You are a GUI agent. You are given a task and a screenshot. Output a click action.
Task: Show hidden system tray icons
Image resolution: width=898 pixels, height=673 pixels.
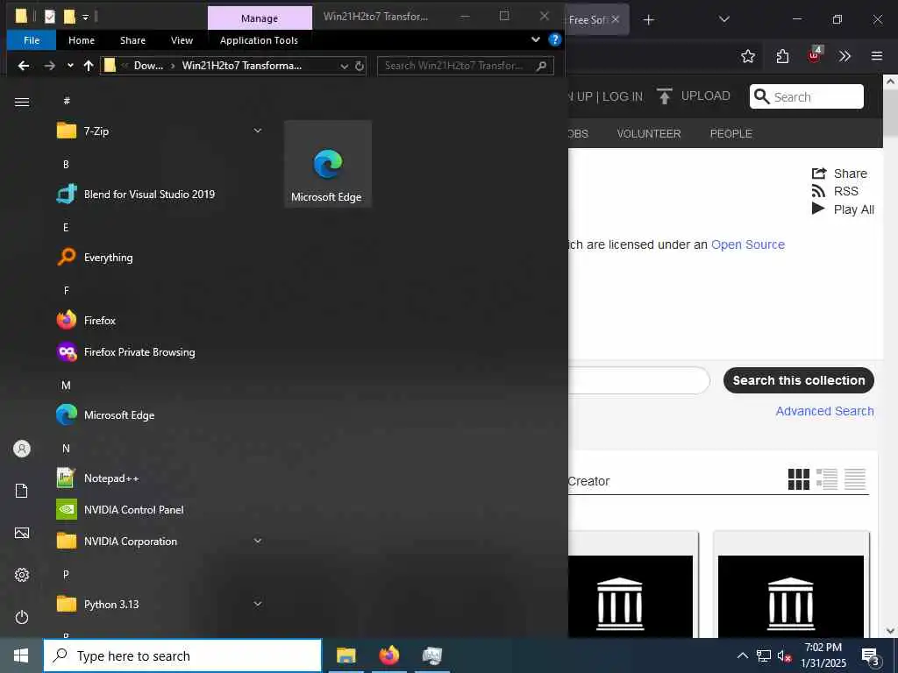(x=742, y=655)
